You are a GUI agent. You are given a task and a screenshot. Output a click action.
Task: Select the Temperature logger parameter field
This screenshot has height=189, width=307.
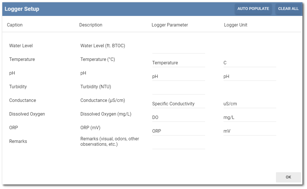(179, 63)
